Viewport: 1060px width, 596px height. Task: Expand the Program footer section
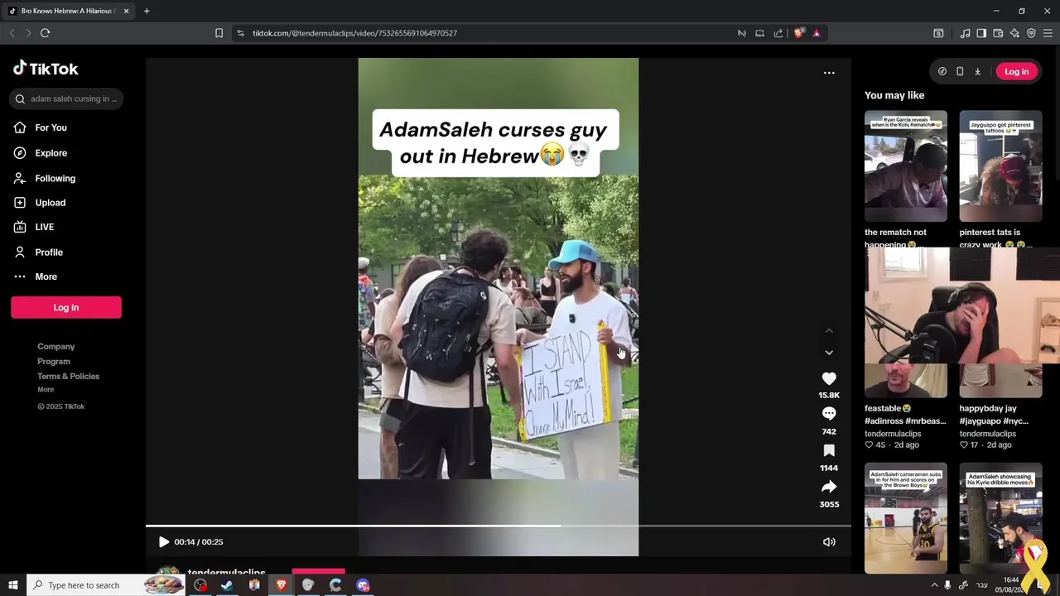pyautogui.click(x=54, y=361)
